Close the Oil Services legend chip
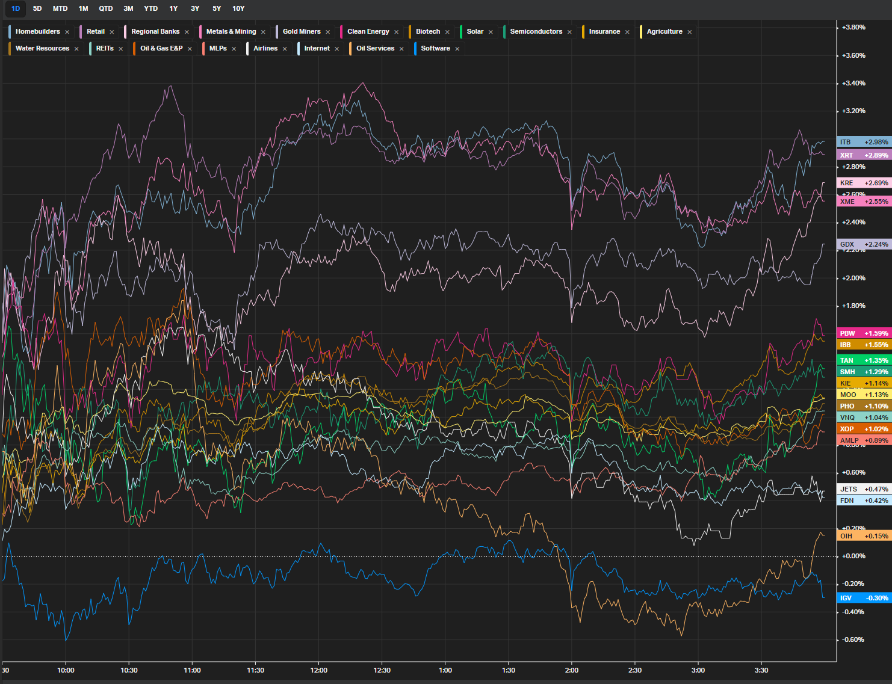892x684 pixels. 401,49
